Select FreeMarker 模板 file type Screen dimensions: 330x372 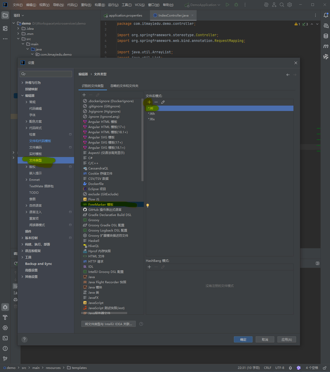112,204
